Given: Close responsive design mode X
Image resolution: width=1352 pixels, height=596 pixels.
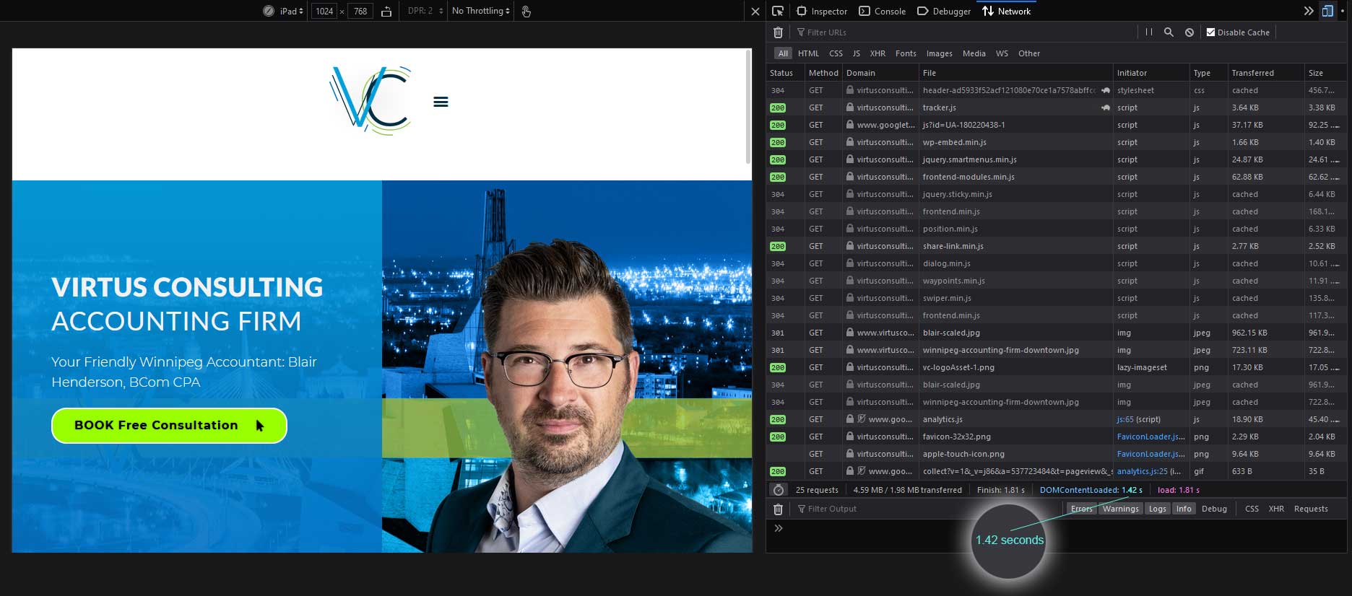Looking at the screenshot, I should [x=755, y=12].
